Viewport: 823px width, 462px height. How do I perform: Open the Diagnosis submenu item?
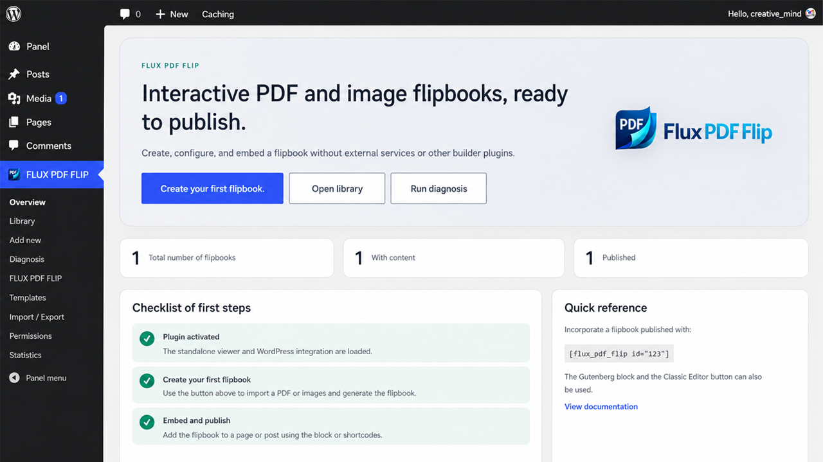[x=27, y=259]
